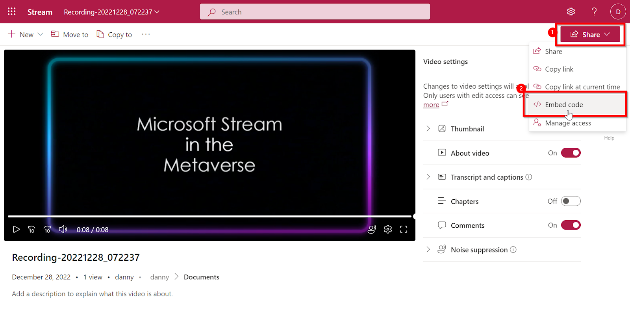
Task: Open noise suppression control in player
Action: click(x=372, y=229)
